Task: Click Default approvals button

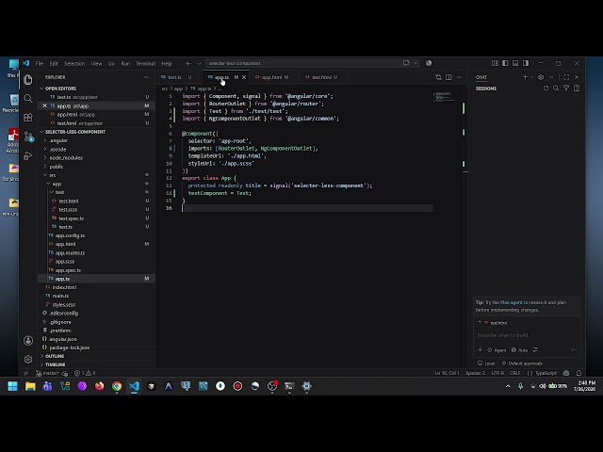Action: [x=522, y=363]
